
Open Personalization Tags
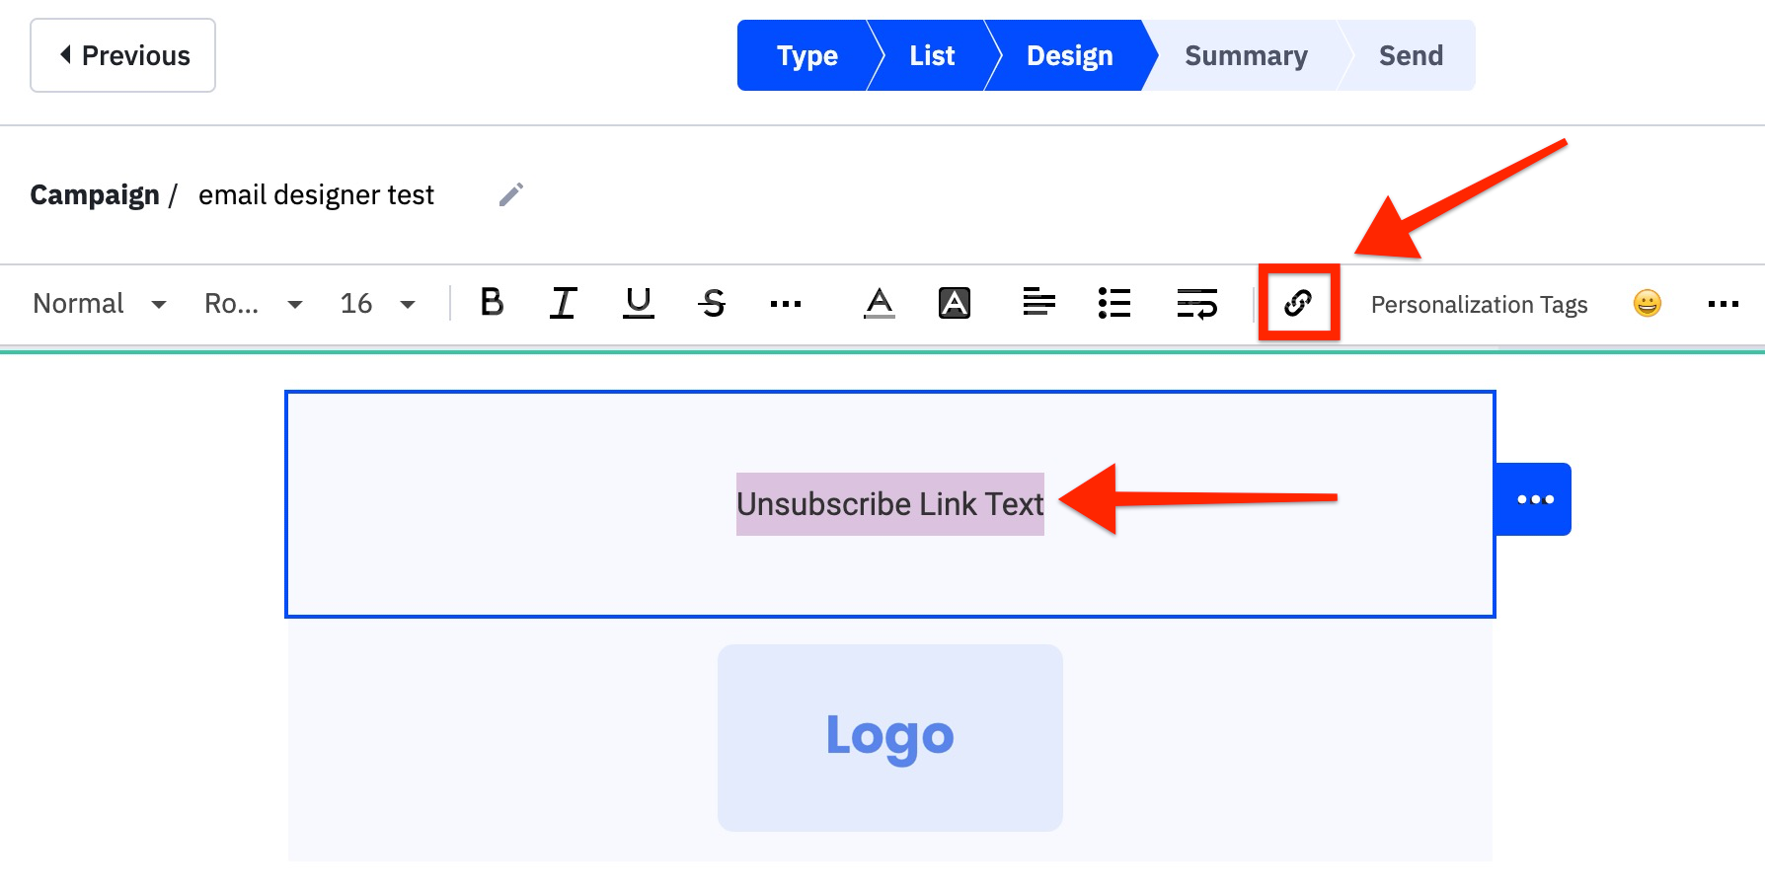(1478, 304)
